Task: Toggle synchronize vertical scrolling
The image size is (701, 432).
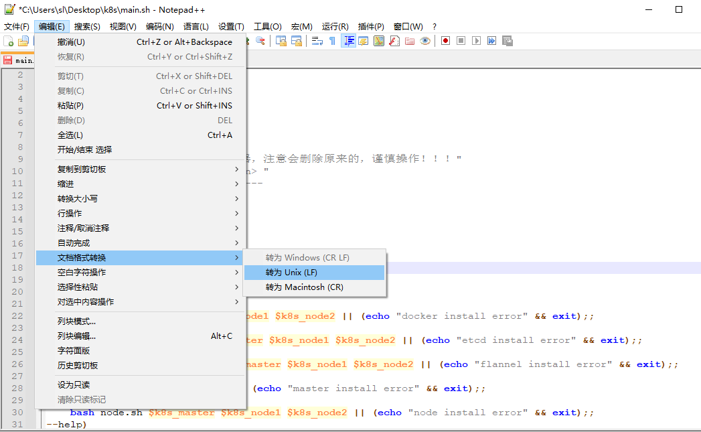Action: click(281, 41)
